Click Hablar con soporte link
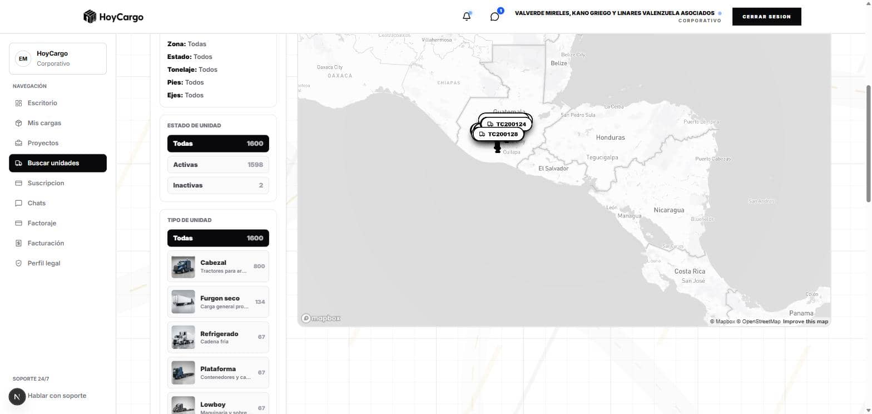The height and width of the screenshot is (414, 872). [57, 396]
